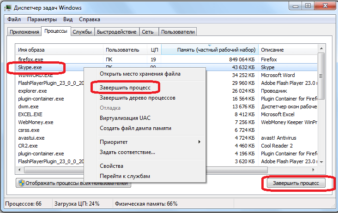Select the CR2.exe process
This screenshot has height=213, width=338.
tap(28, 146)
